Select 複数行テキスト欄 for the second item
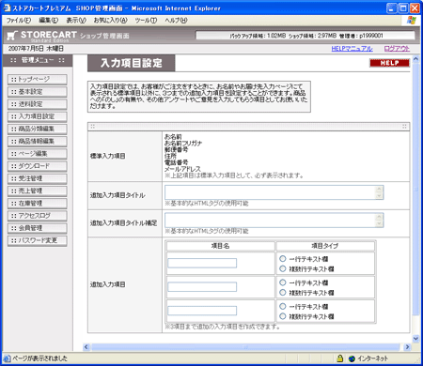Screen dimensions: 423x366 click(283, 292)
